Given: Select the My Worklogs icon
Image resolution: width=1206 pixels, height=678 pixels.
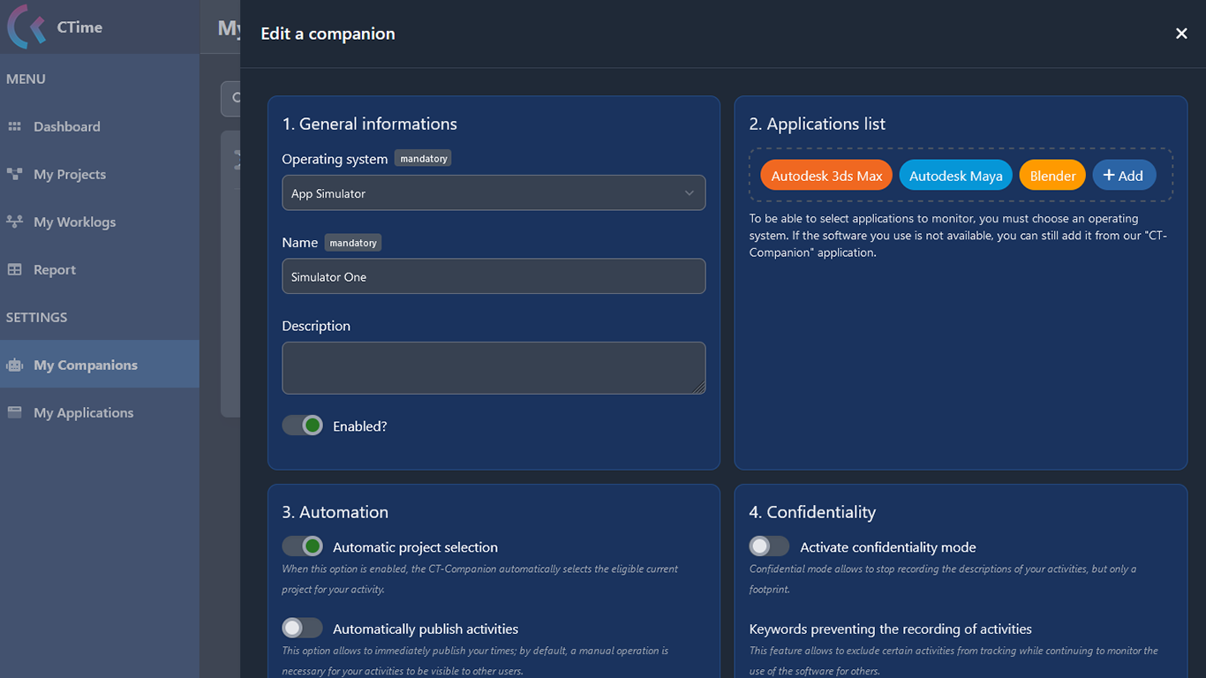Looking at the screenshot, I should point(16,222).
